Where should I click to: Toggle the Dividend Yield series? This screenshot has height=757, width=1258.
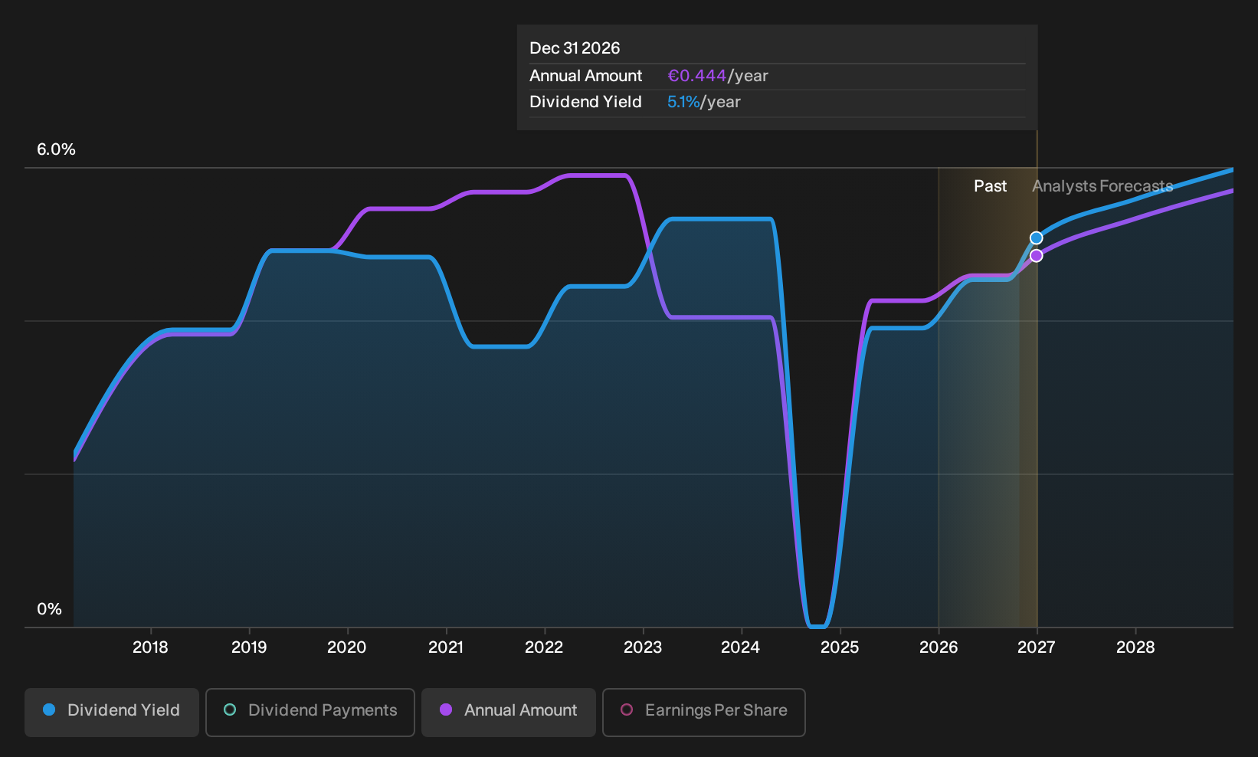pos(112,713)
